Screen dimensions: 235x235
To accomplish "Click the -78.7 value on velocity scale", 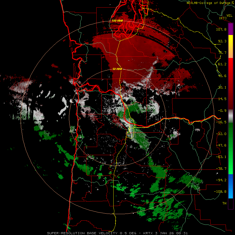I will (x=221, y=169).
